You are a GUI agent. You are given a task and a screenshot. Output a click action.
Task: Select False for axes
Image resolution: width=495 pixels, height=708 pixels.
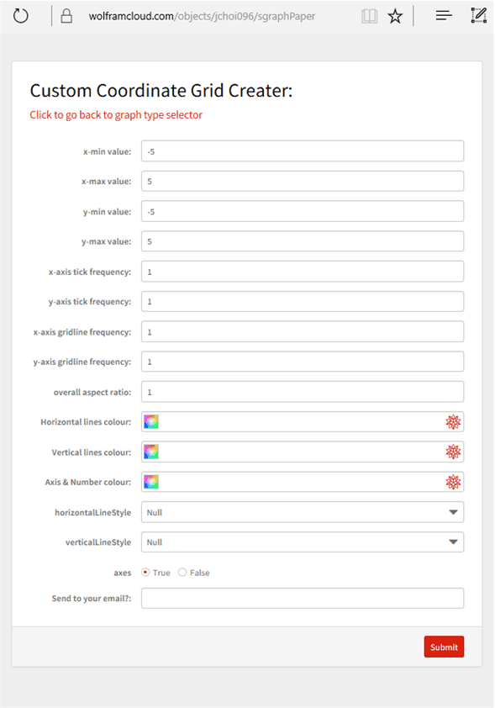(182, 572)
